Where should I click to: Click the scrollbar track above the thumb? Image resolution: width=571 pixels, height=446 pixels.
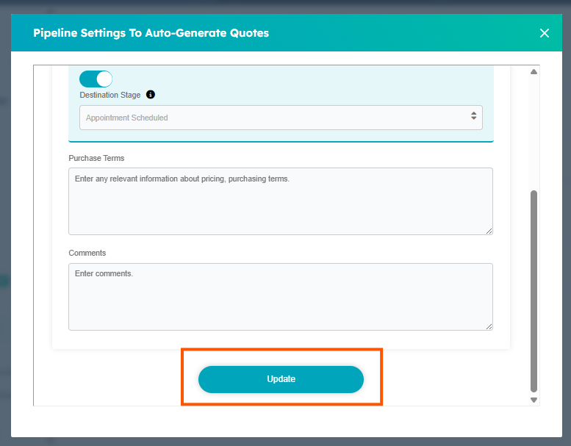[534, 132]
